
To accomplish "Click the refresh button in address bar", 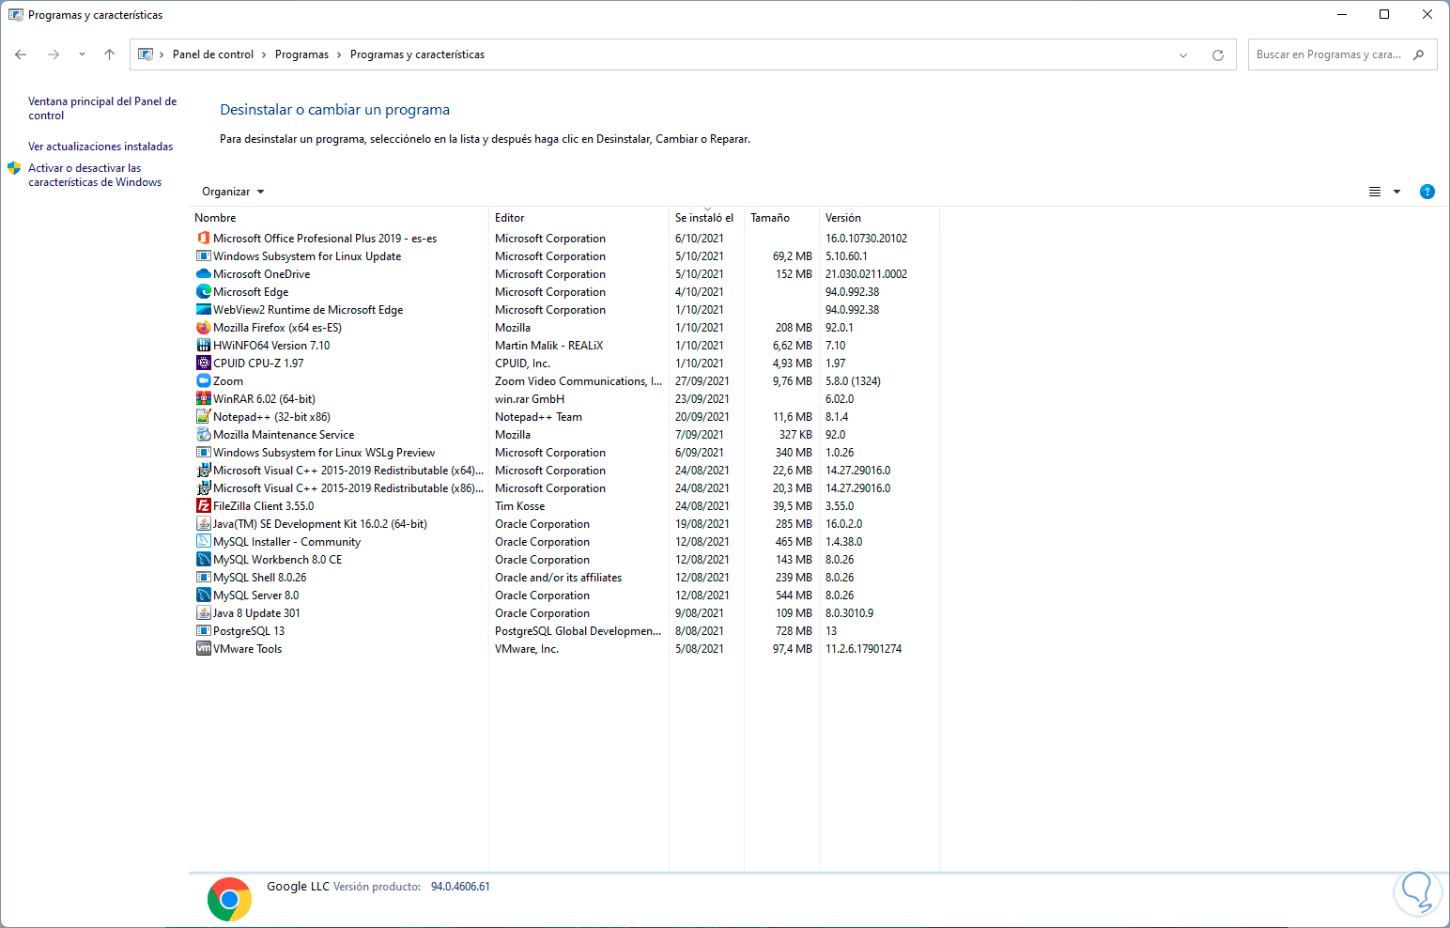I will [1218, 55].
